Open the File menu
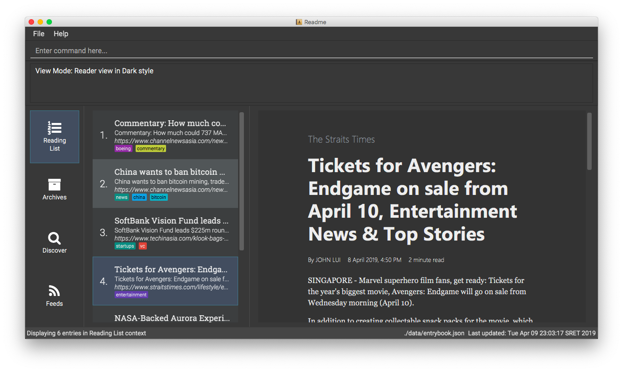Image resolution: width=623 pixels, height=372 pixels. point(39,34)
